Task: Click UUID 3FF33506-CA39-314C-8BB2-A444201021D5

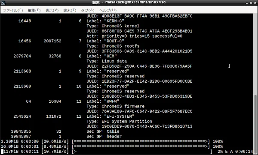Action: coord(147,51)
